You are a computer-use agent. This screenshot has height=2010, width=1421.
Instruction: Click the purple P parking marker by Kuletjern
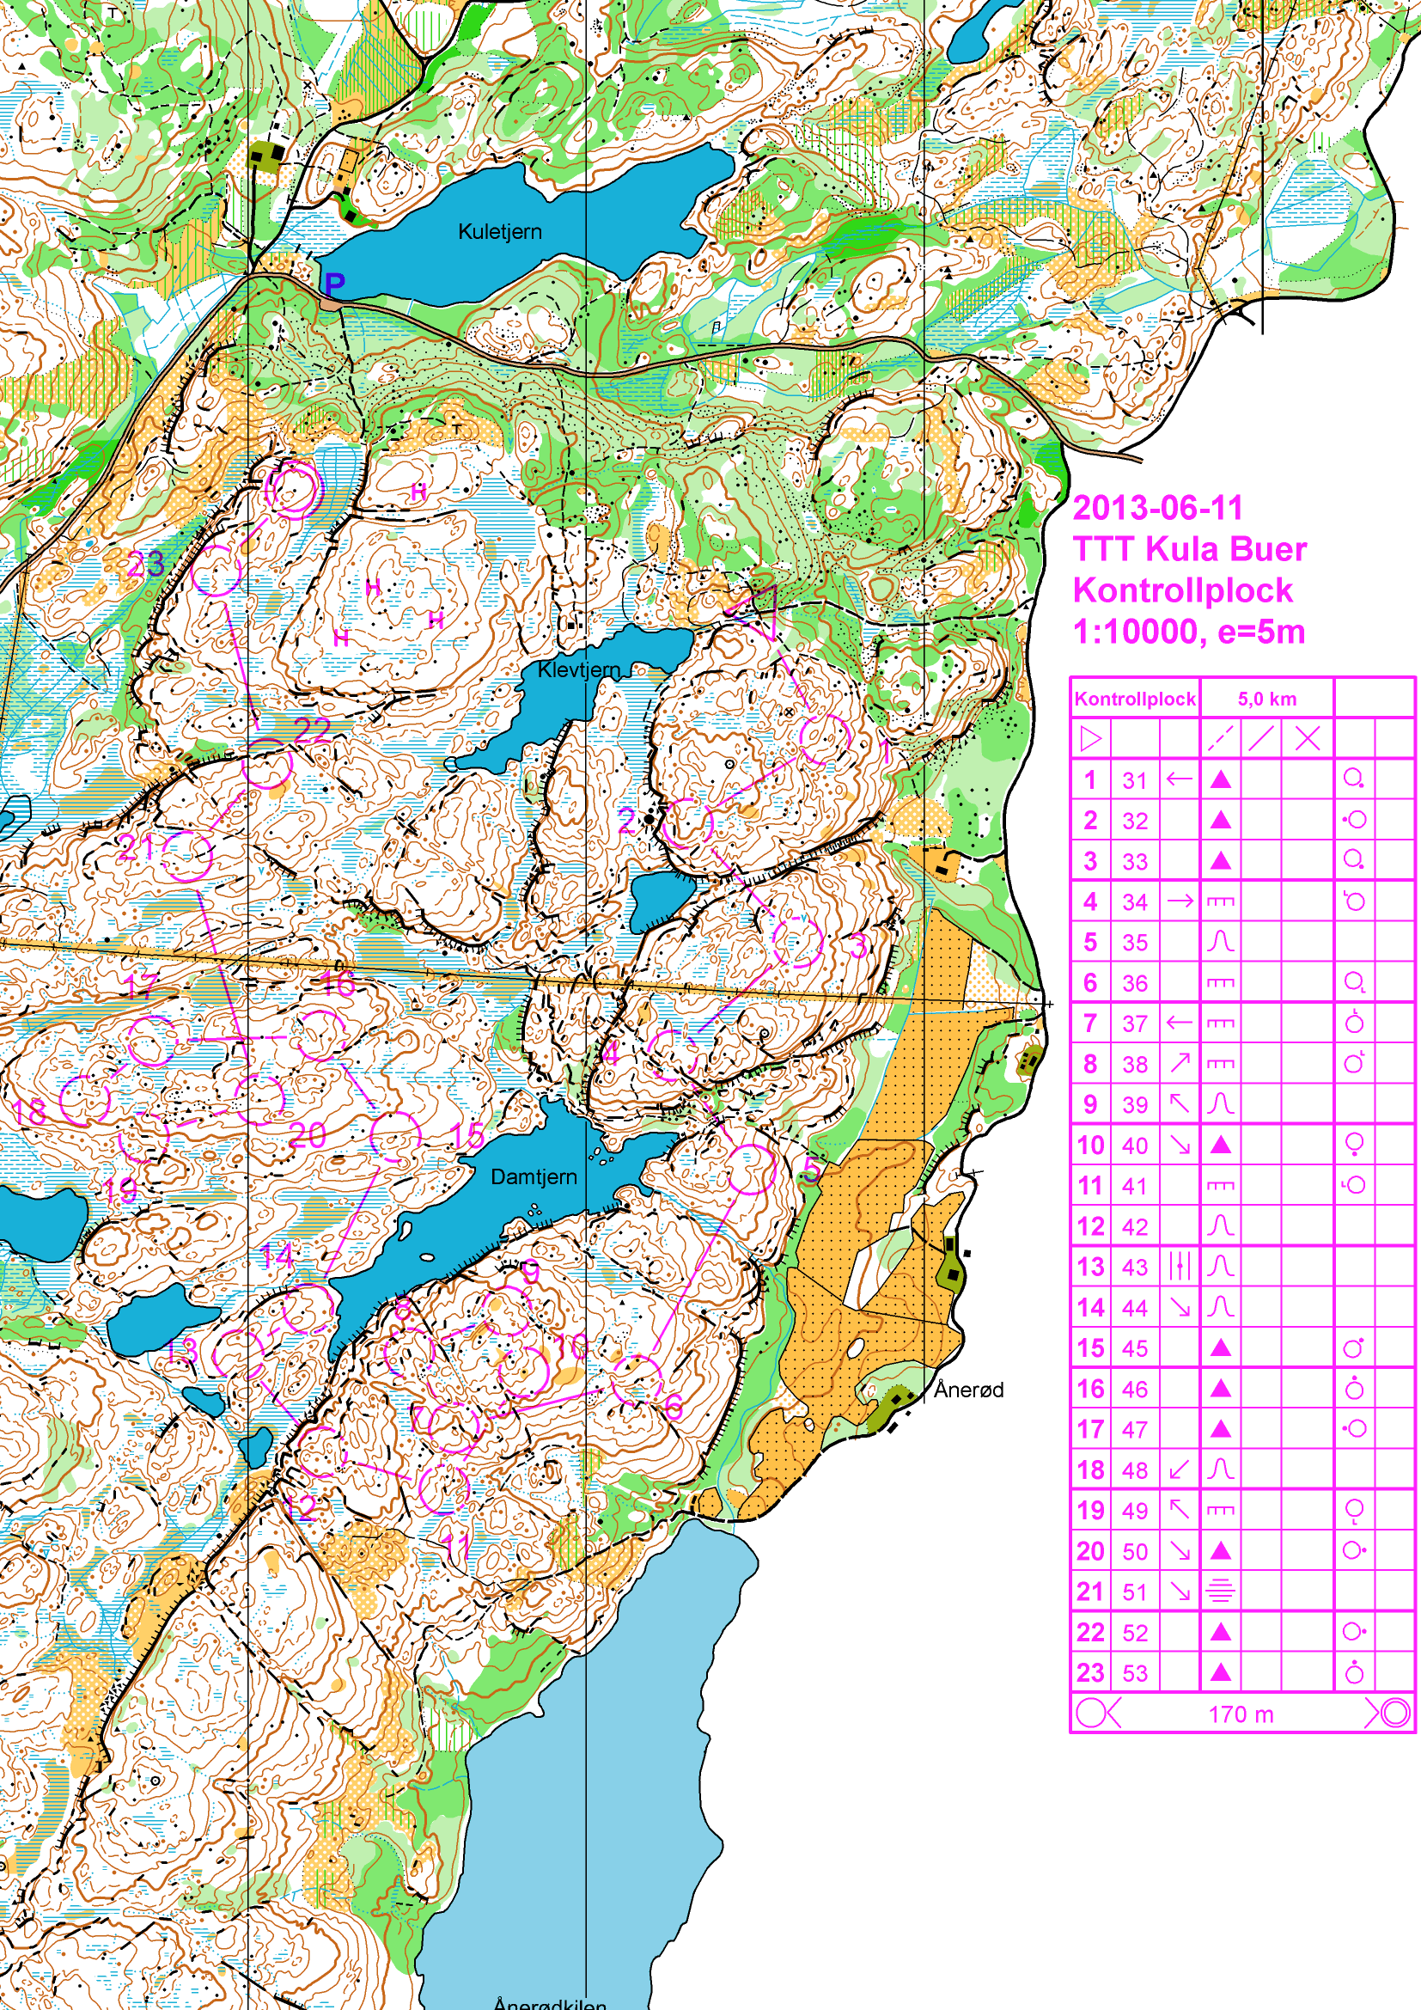point(334,284)
